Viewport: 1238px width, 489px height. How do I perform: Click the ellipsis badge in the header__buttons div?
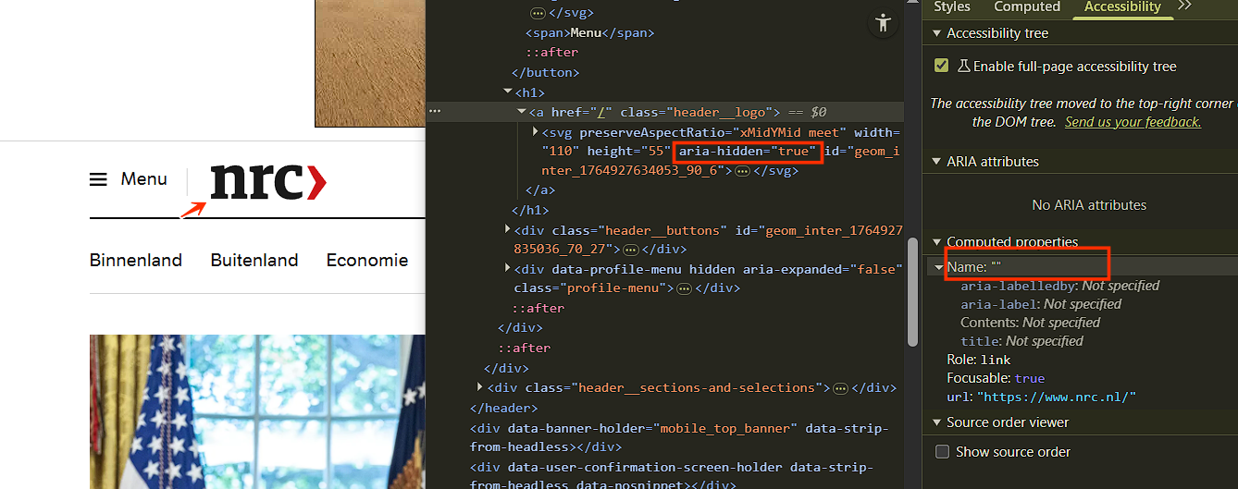pyautogui.click(x=631, y=250)
